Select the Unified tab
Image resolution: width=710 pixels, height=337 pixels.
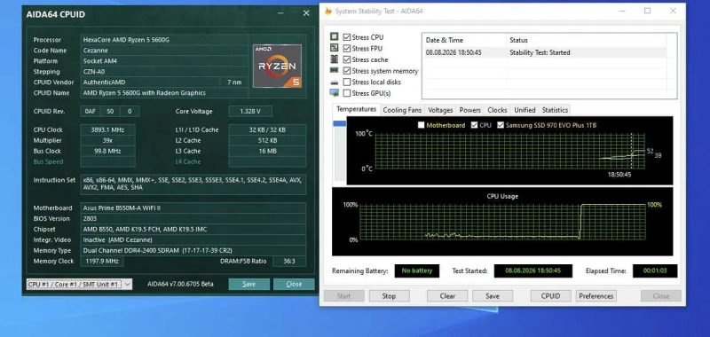pos(525,110)
